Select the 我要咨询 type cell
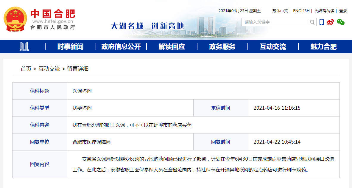 tap(130, 108)
